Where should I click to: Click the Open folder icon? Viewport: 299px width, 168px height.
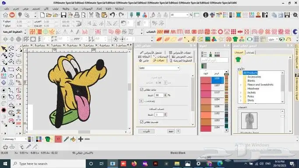pos(49,15)
